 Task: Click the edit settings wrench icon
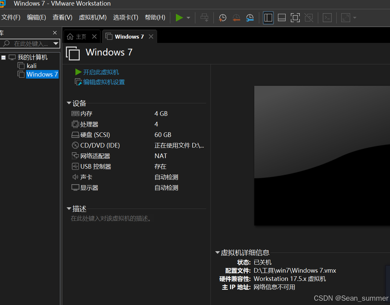click(x=78, y=82)
